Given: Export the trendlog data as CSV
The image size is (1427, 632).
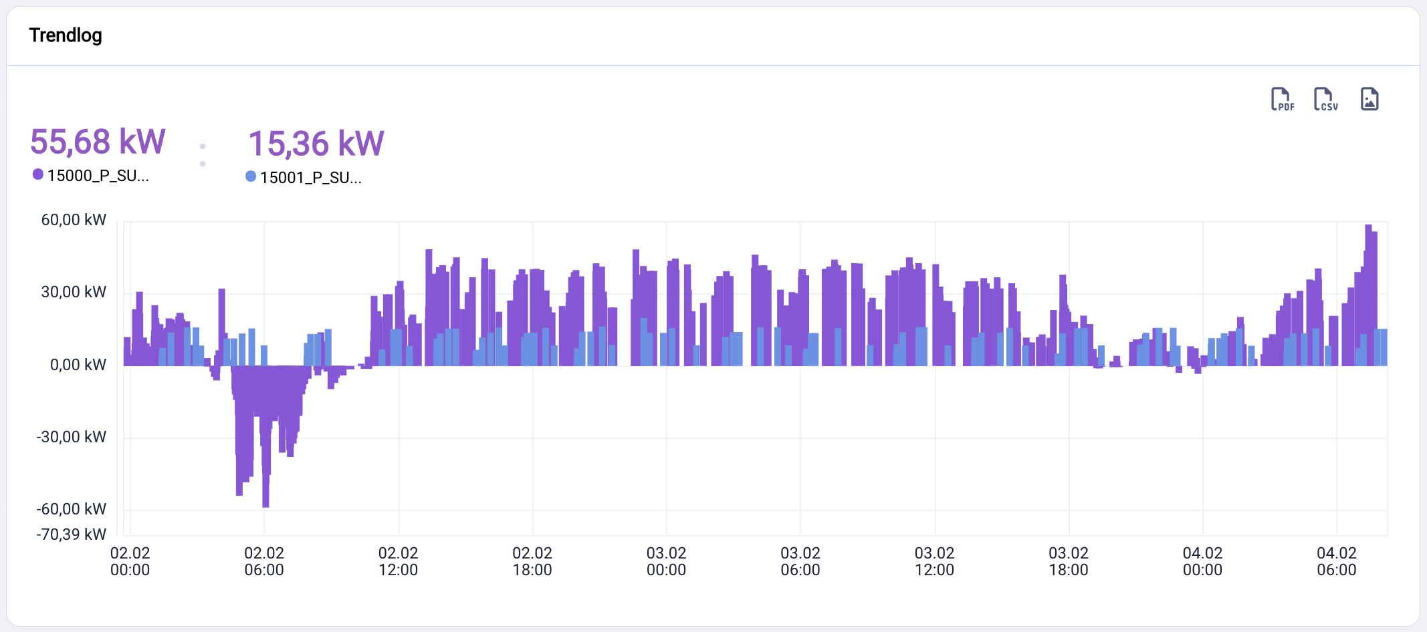Looking at the screenshot, I should coord(1325,99).
